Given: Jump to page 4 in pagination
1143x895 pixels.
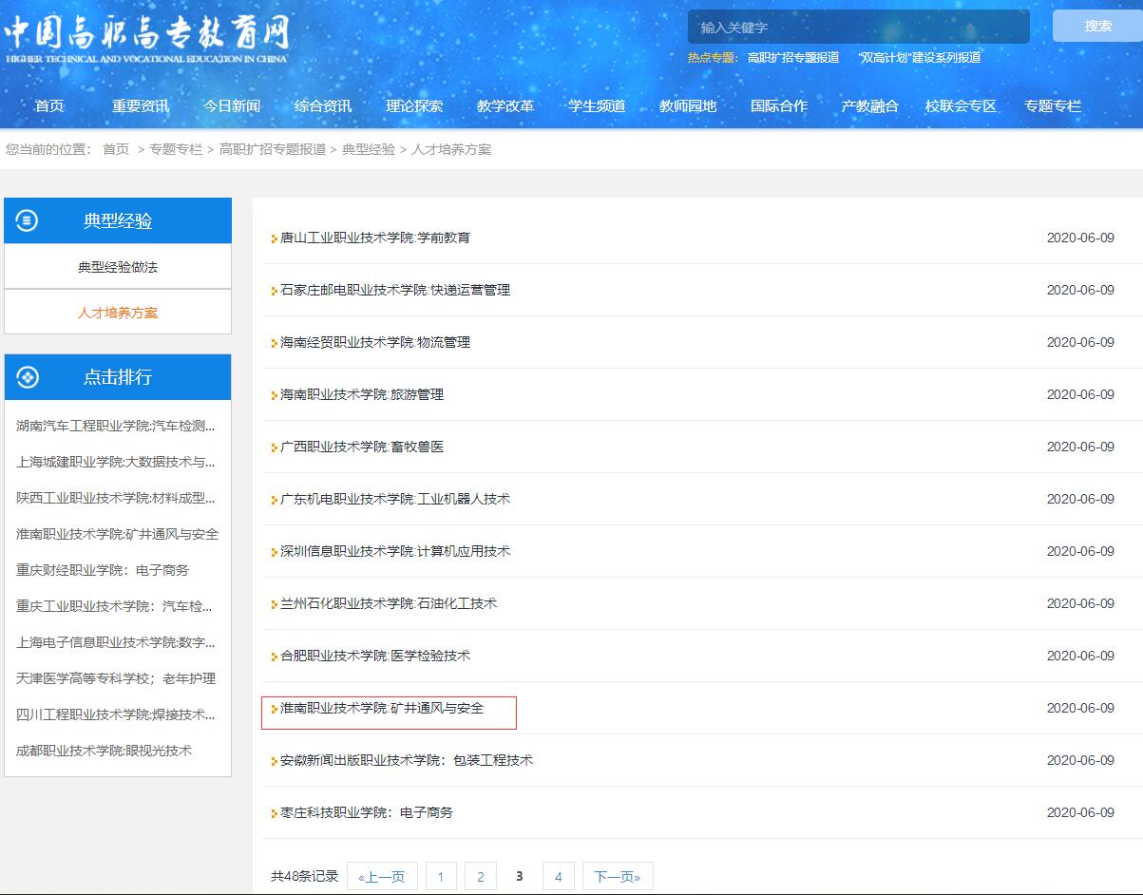Looking at the screenshot, I should click(558, 877).
